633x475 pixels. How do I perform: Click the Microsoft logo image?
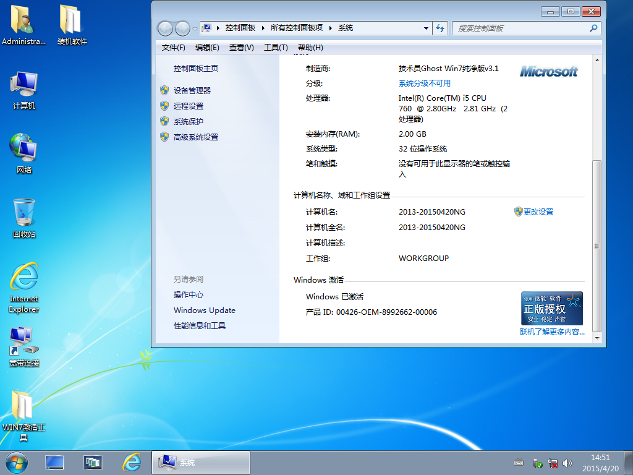pos(549,72)
